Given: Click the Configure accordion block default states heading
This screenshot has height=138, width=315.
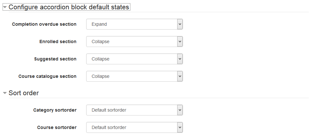Looking at the screenshot, I should (x=69, y=7).
